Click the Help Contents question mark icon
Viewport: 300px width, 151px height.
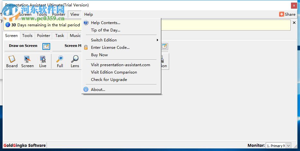[86, 23]
